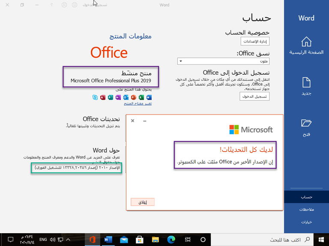
Task: Click the Access app icon in product list
Action: pyautogui.click(x=103, y=97)
